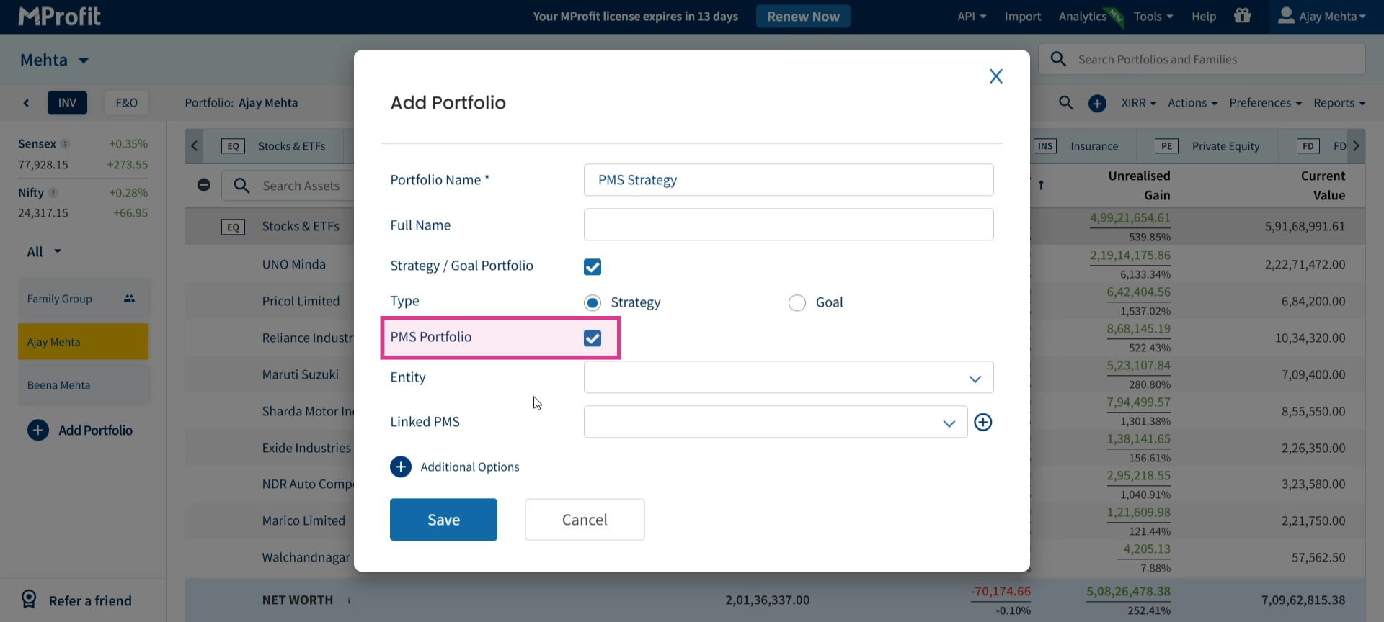The height and width of the screenshot is (622, 1384).
Task: Click the magnifier icon left of XIRR
Action: click(1066, 103)
